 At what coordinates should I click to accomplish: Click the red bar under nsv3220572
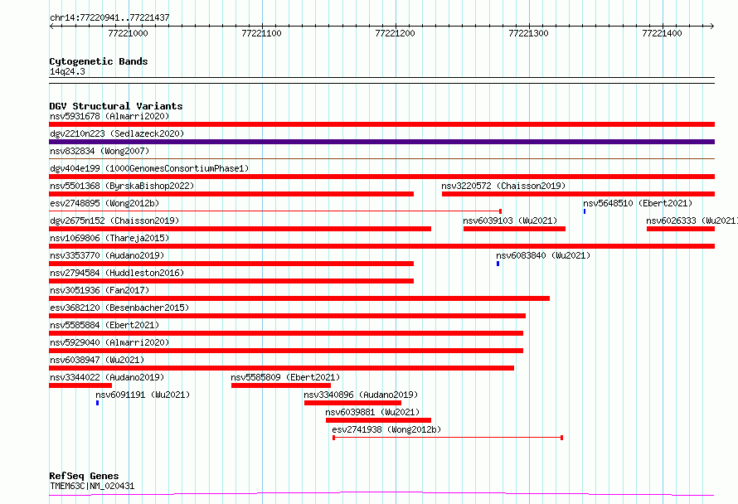(578, 194)
